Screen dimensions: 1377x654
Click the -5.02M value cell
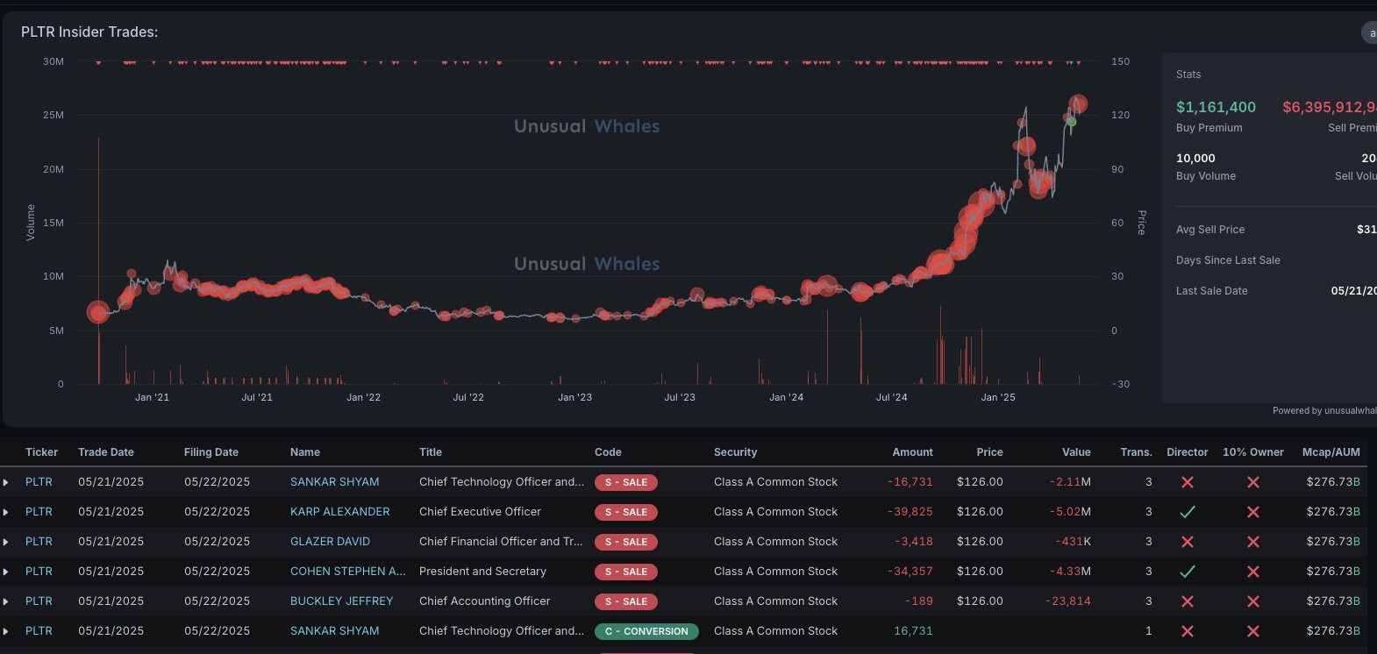point(1070,512)
